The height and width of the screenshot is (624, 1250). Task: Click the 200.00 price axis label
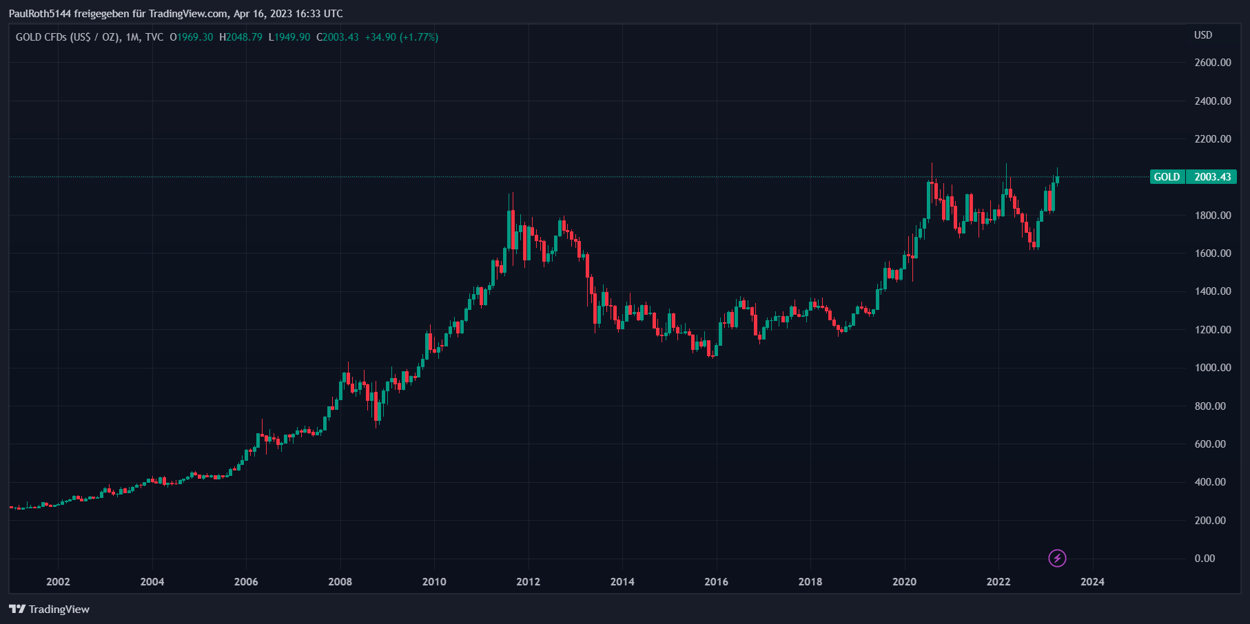click(x=1210, y=521)
